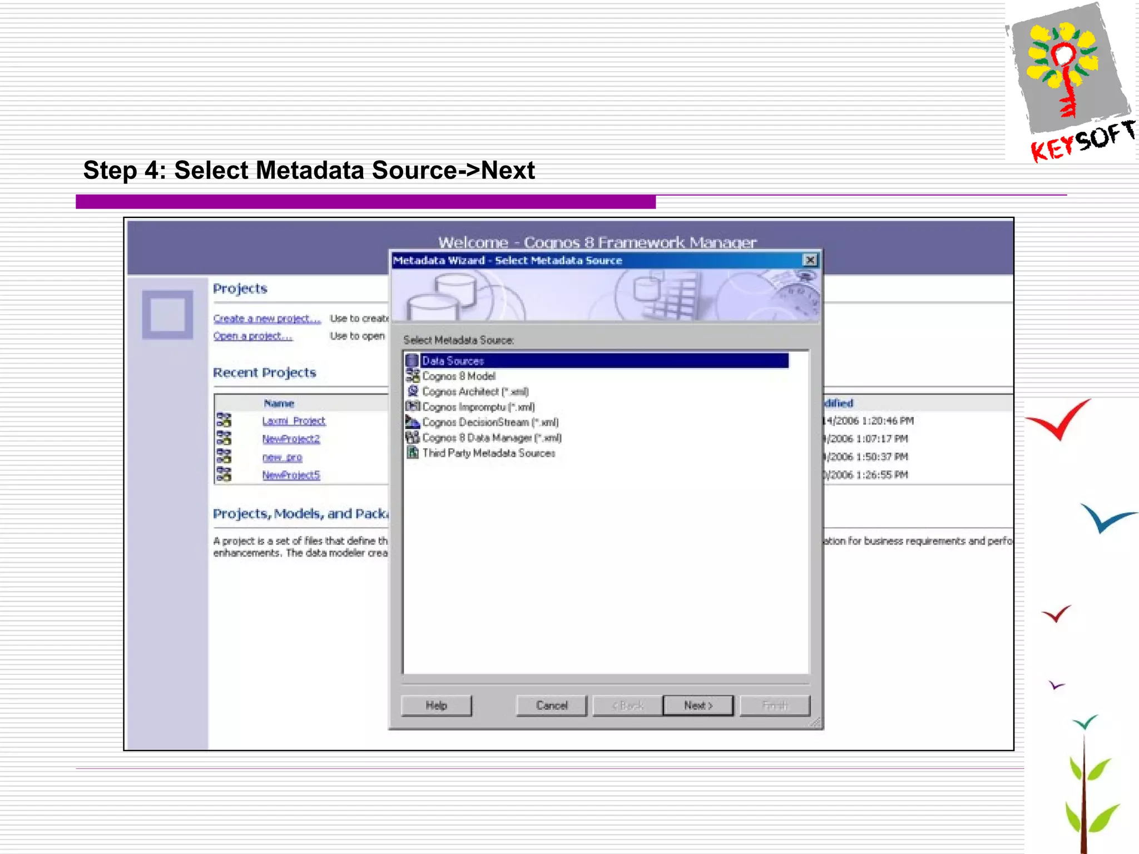Click the project icon beside Laxmi_Project
The height and width of the screenshot is (854, 1139).
point(224,420)
